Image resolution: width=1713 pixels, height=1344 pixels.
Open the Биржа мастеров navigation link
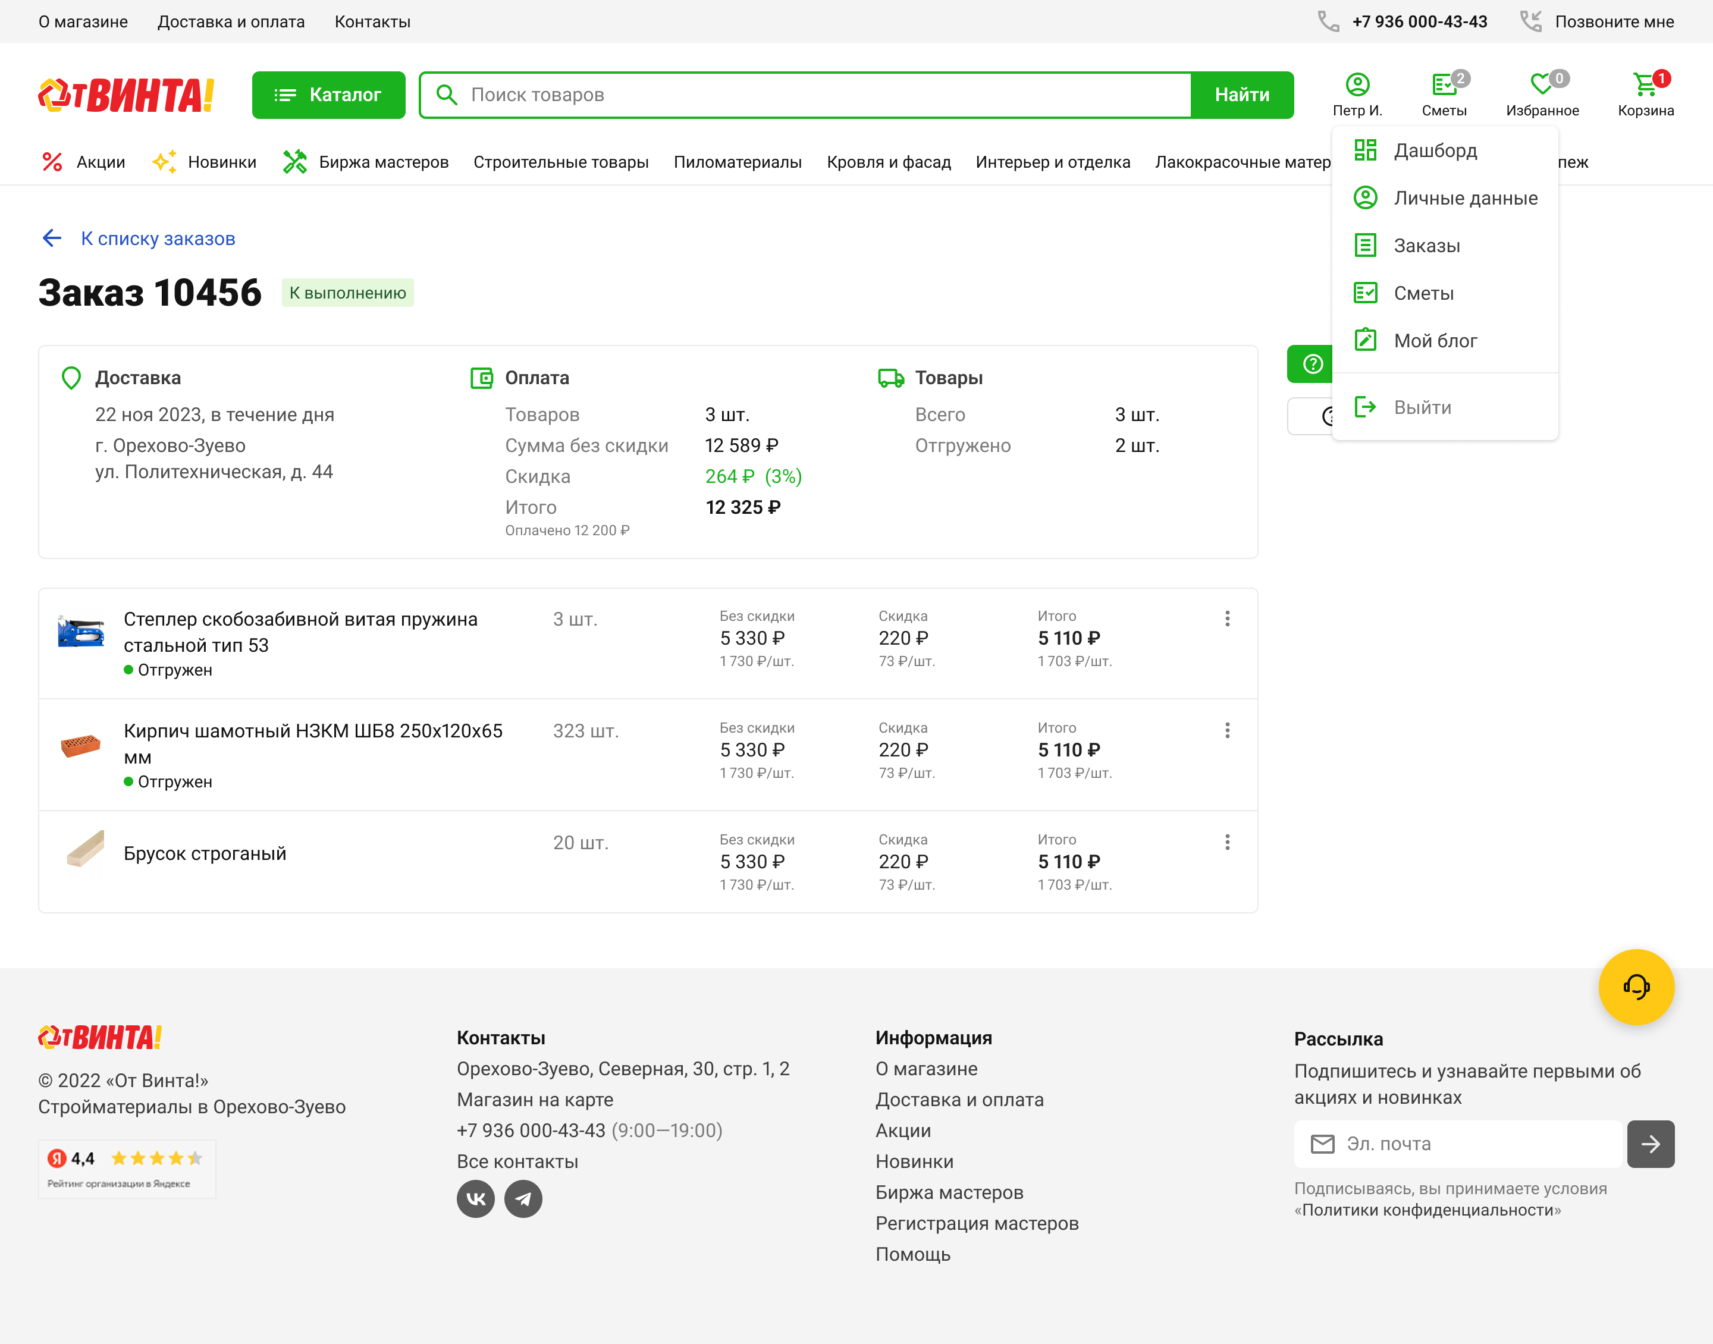click(x=383, y=162)
